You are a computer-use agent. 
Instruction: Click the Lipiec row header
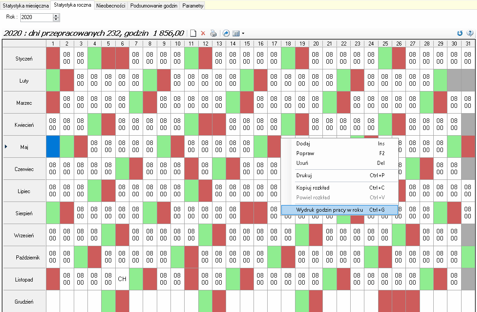pyautogui.click(x=24, y=191)
